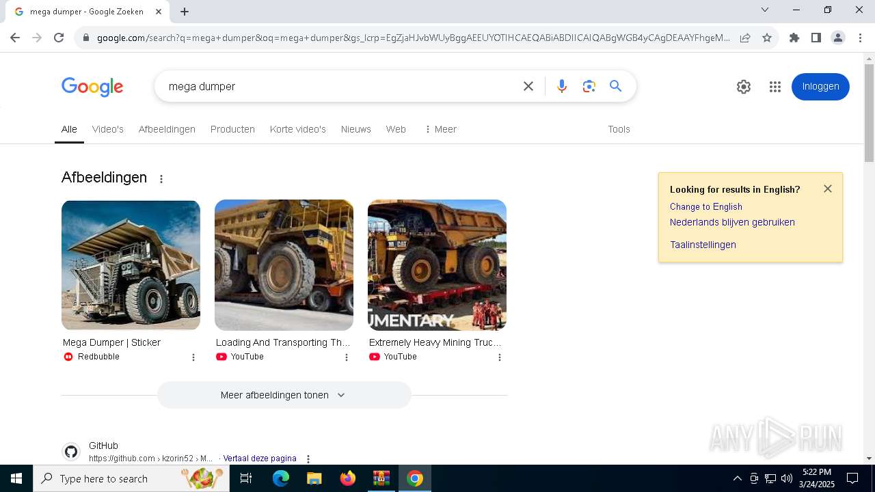Open volume control in system tray
This screenshot has width=875, height=492.
point(787,478)
